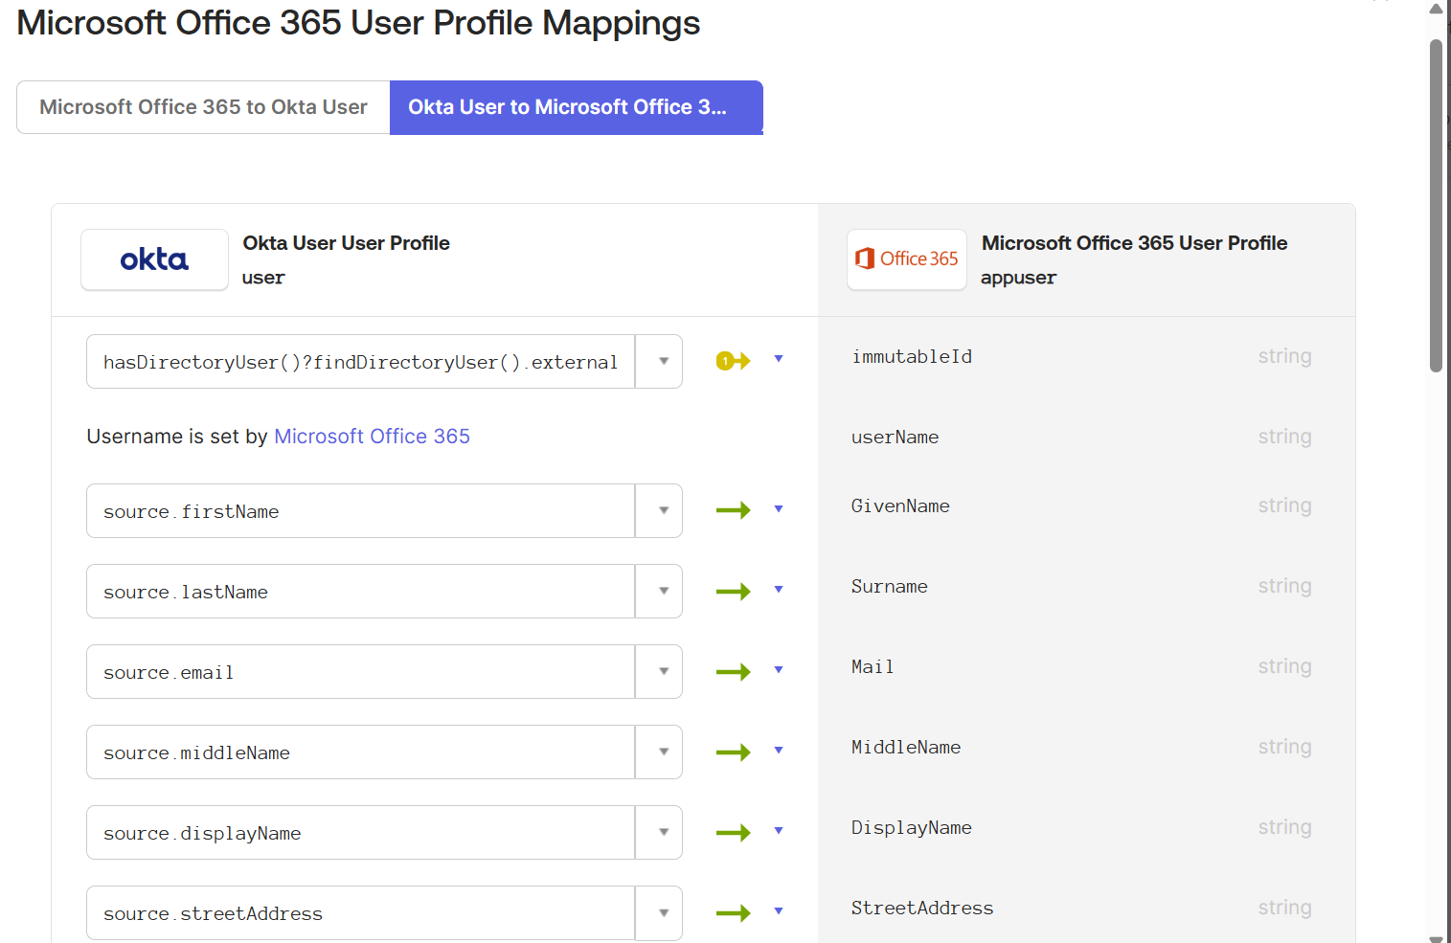Expand the source.streetAddress field dropdown
1451x943 pixels.
659,912
